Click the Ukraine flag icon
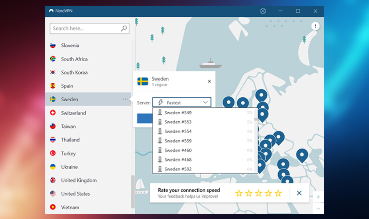 pos(53,166)
